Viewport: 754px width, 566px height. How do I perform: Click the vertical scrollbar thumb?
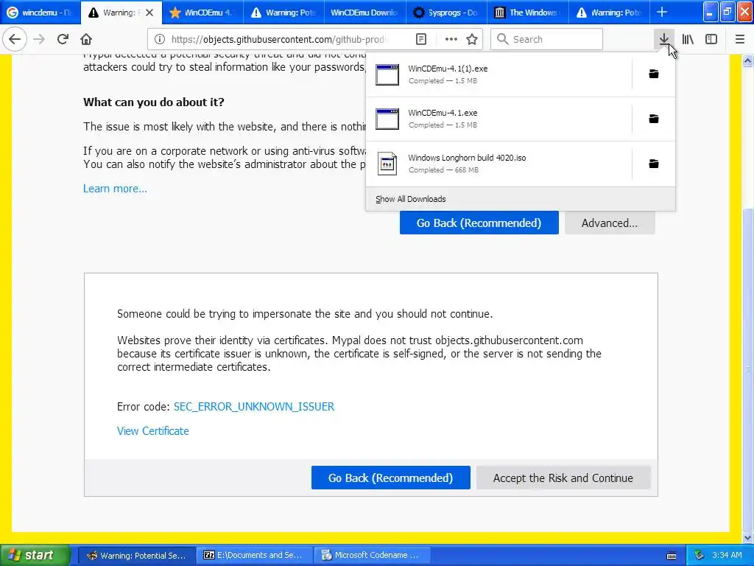747,369
